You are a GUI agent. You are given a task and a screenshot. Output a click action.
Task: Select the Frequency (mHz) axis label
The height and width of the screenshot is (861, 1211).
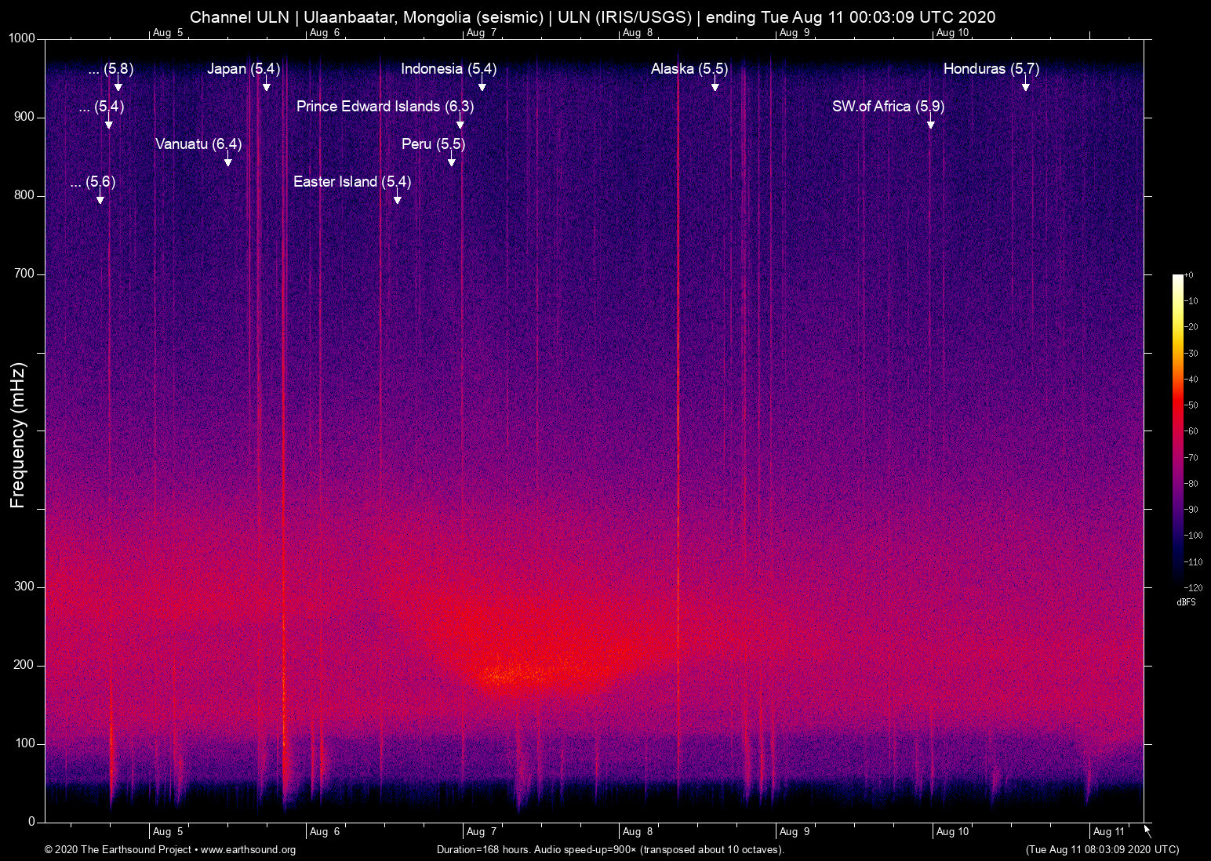18,435
